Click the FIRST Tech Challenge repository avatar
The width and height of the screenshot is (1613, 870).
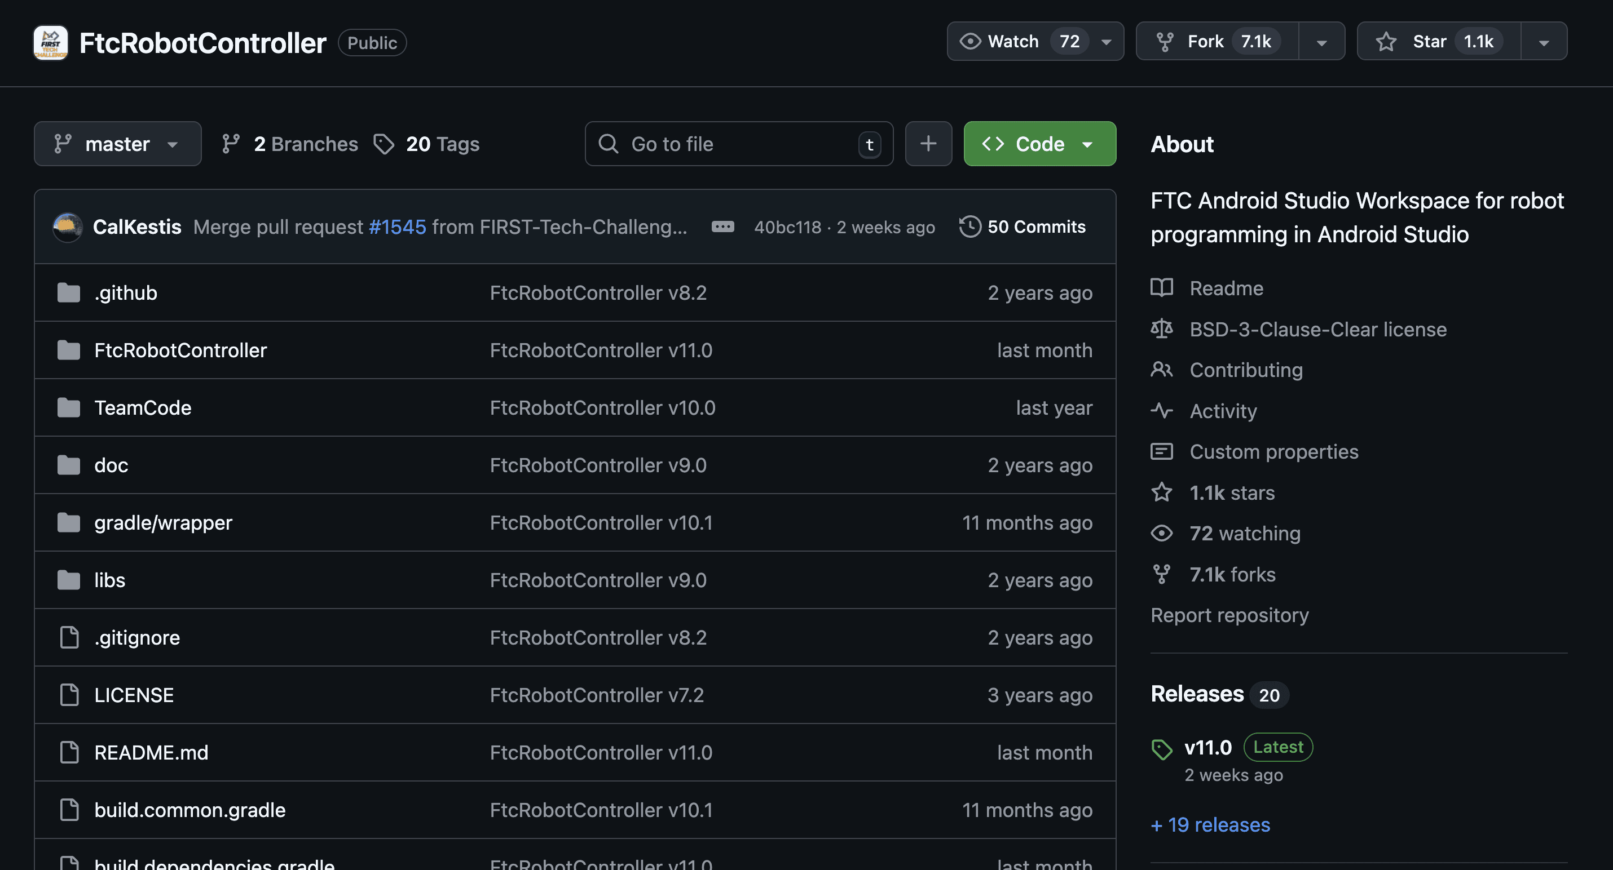pos(51,42)
